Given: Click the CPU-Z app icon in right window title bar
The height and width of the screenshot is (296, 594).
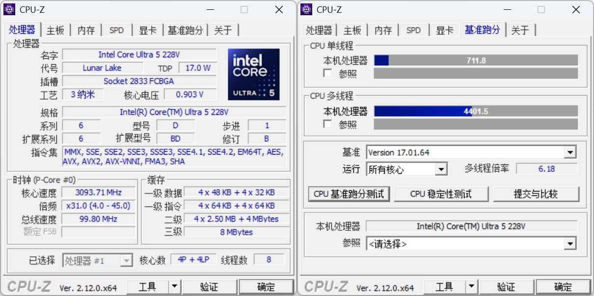Looking at the screenshot, I should click(x=306, y=9).
